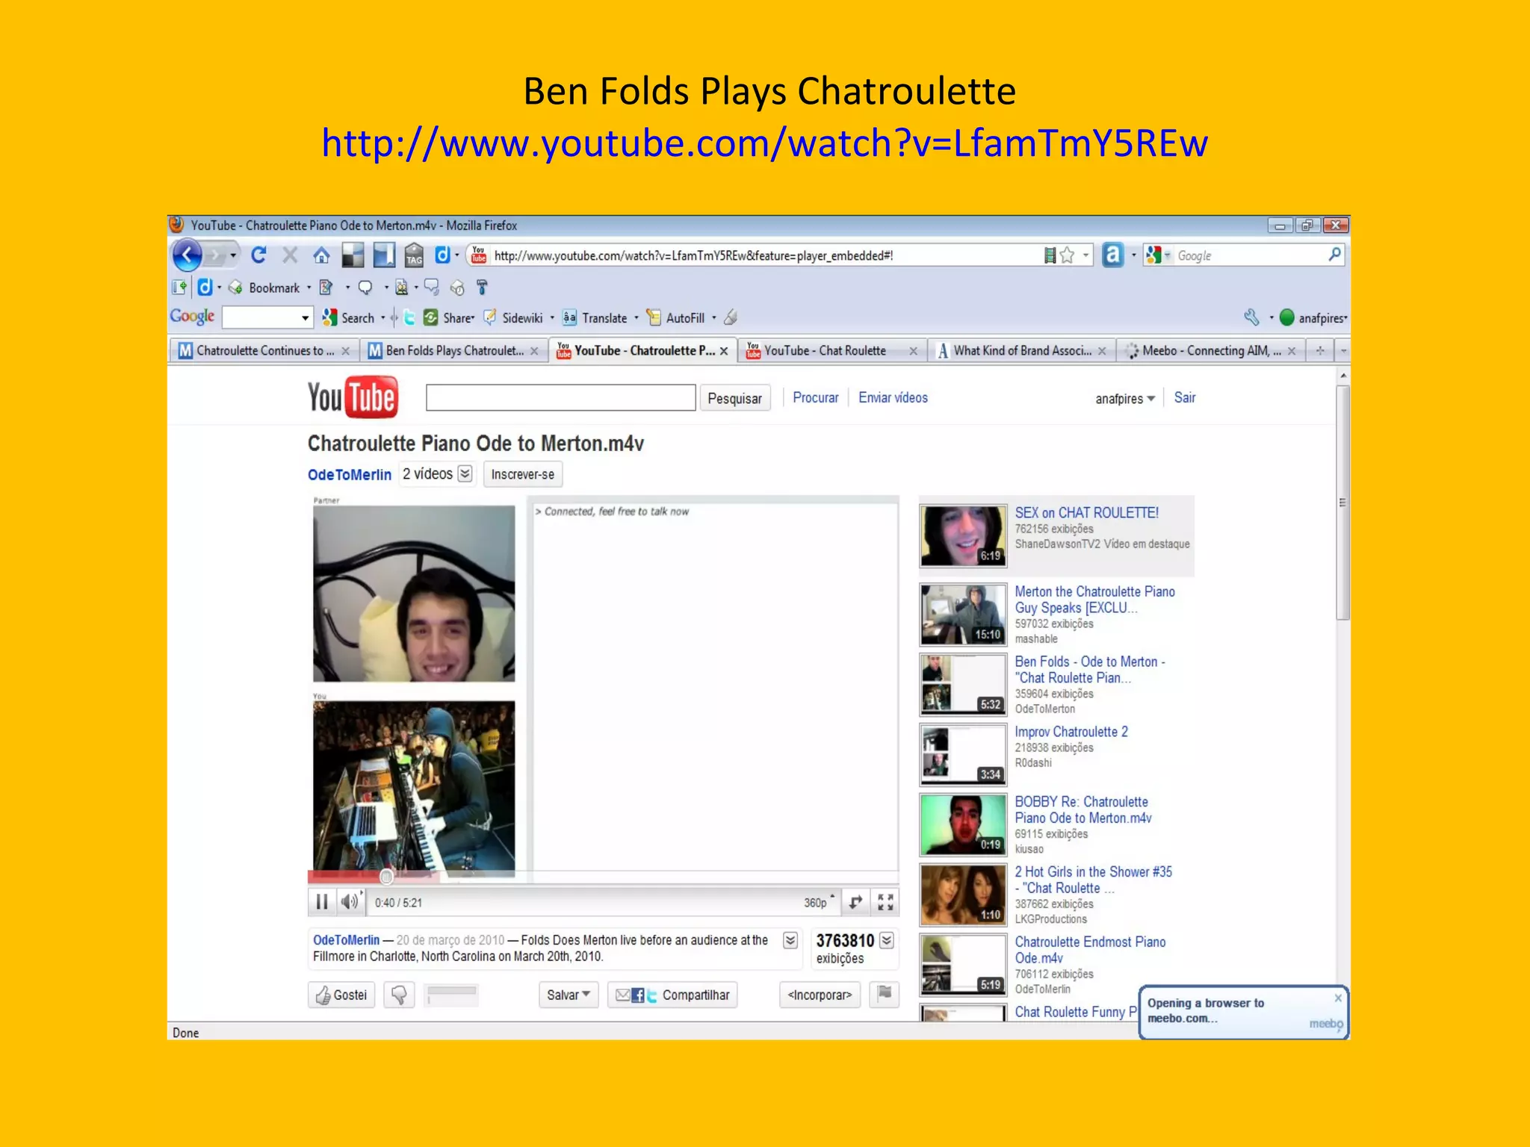Screen dimensions: 1530x1147
Task: Open new tab with plus icon
Action: tap(1320, 350)
